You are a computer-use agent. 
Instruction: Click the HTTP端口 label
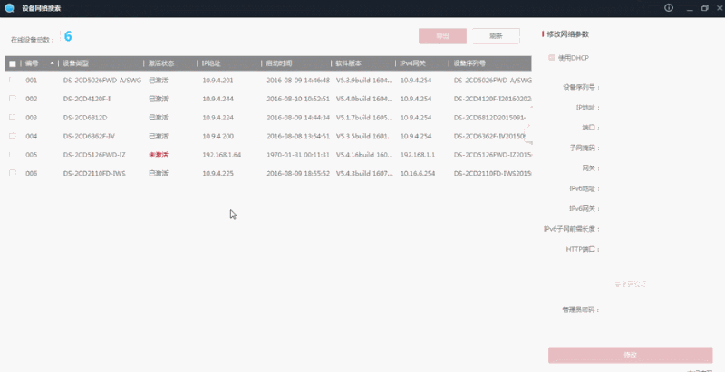(583, 249)
